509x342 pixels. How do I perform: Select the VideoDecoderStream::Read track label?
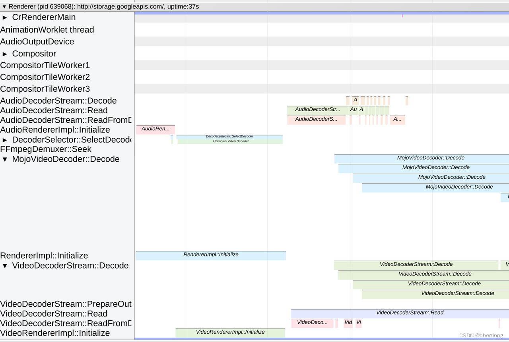coord(54,314)
